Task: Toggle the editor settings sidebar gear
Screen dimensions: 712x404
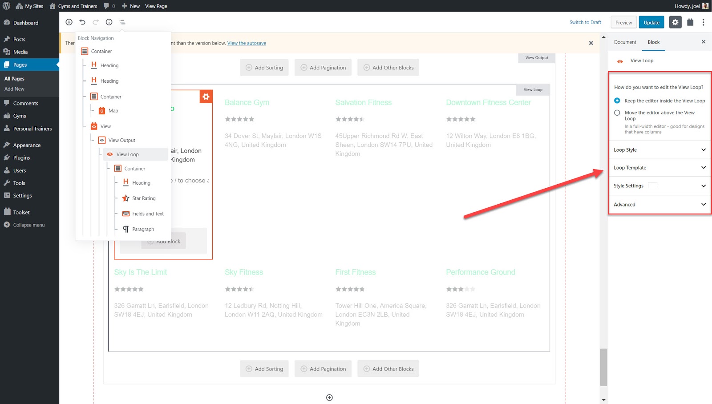Action: click(x=675, y=22)
